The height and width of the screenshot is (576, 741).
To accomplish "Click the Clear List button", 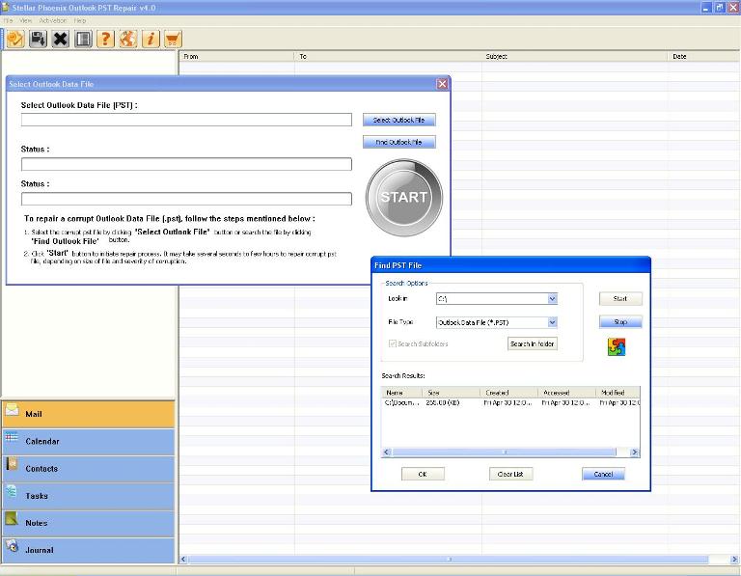I will (x=510, y=474).
